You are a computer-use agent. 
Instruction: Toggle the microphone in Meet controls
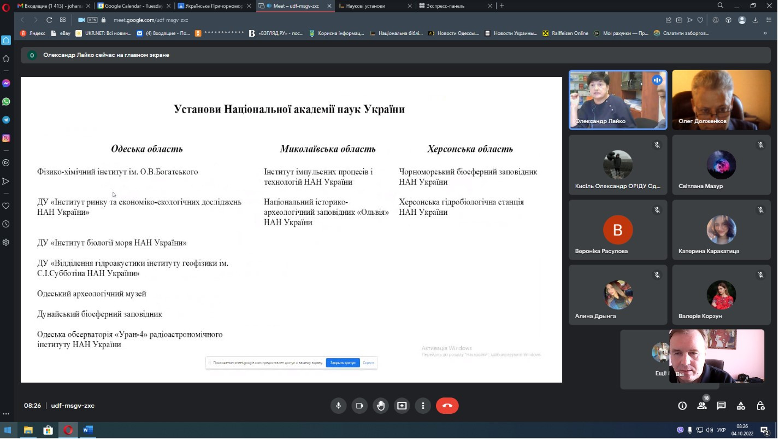click(338, 406)
